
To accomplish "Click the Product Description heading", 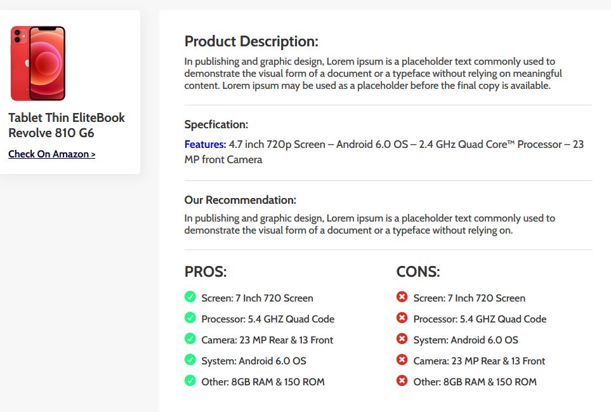I will pyautogui.click(x=251, y=41).
